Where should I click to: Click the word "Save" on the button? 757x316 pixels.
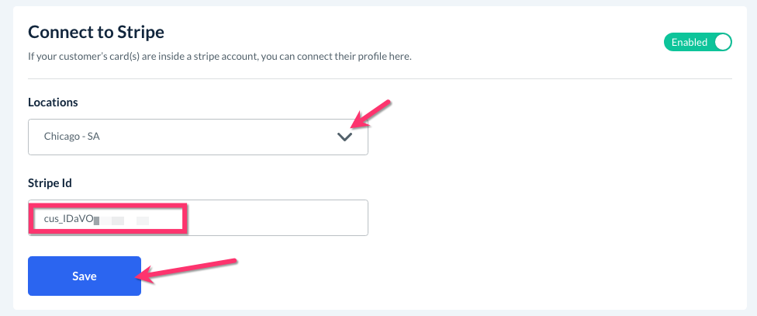point(85,276)
